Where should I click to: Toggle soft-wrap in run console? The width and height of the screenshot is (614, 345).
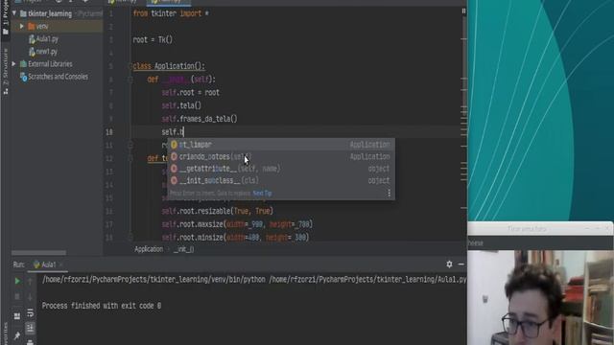click(30, 313)
